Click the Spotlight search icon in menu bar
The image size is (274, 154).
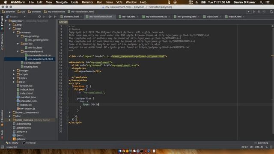(261, 2)
